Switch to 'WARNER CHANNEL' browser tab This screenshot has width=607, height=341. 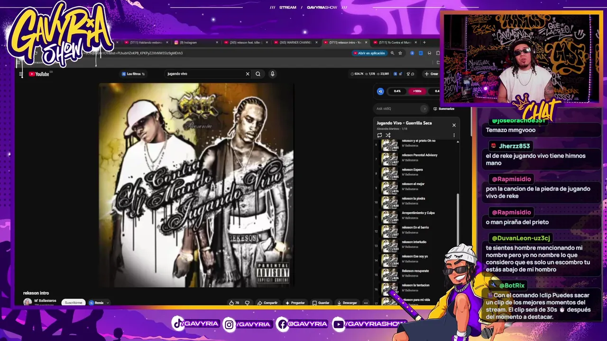(x=294, y=42)
